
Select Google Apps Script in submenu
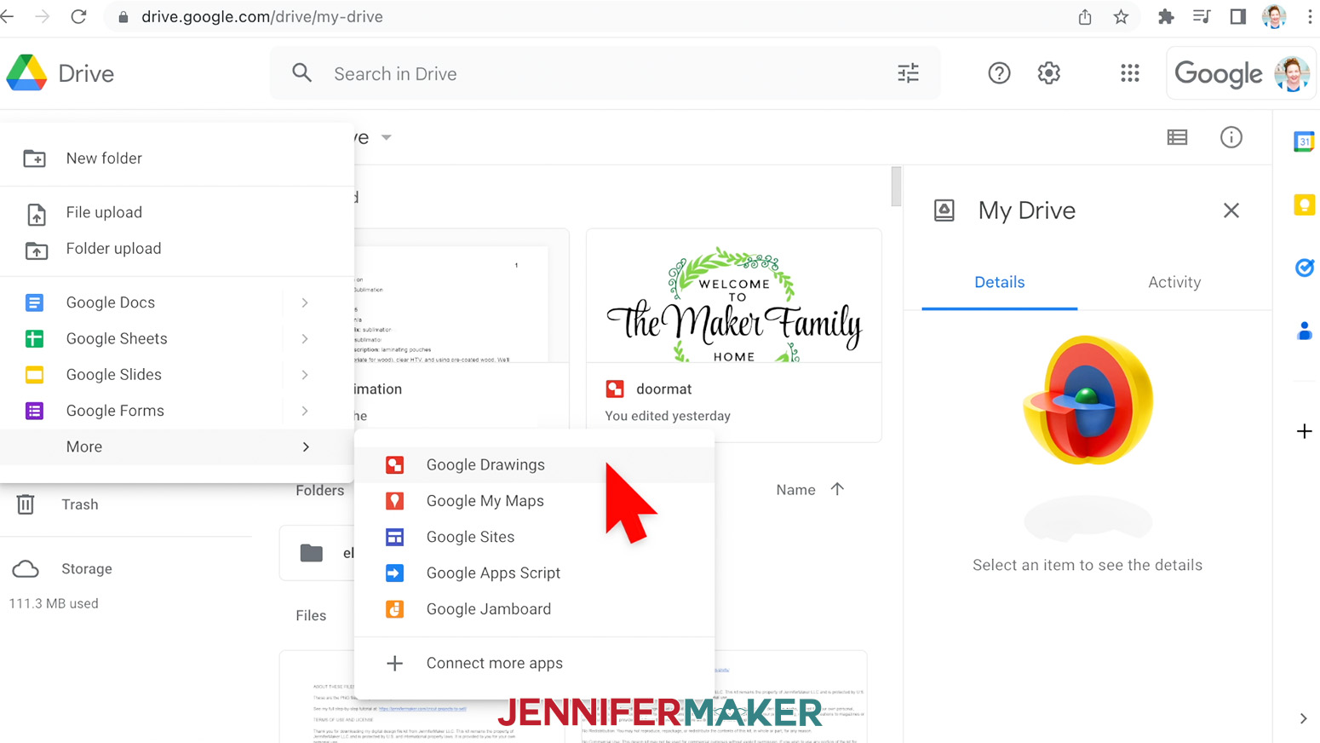[x=534, y=573]
